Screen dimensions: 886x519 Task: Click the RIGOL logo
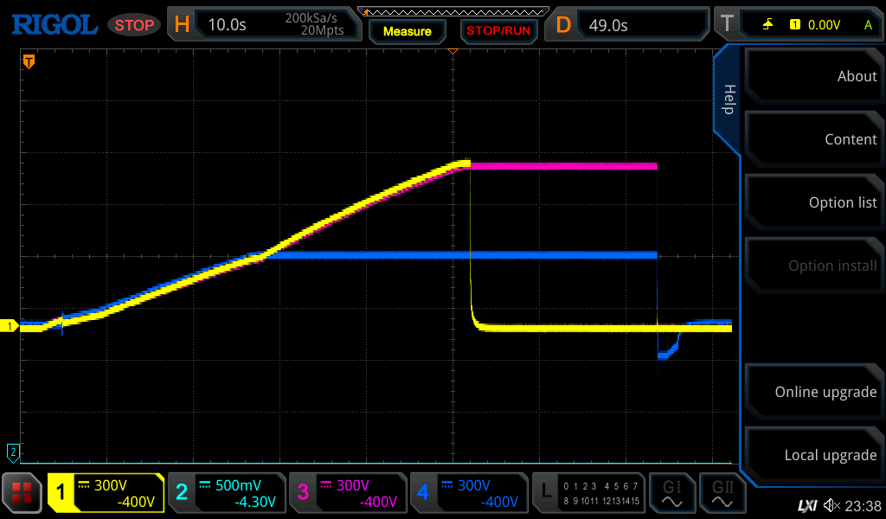click(54, 24)
